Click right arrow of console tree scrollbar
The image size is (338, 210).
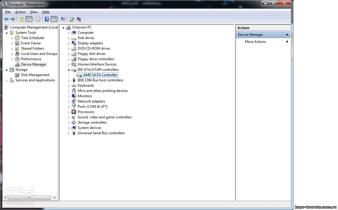tap(55, 198)
